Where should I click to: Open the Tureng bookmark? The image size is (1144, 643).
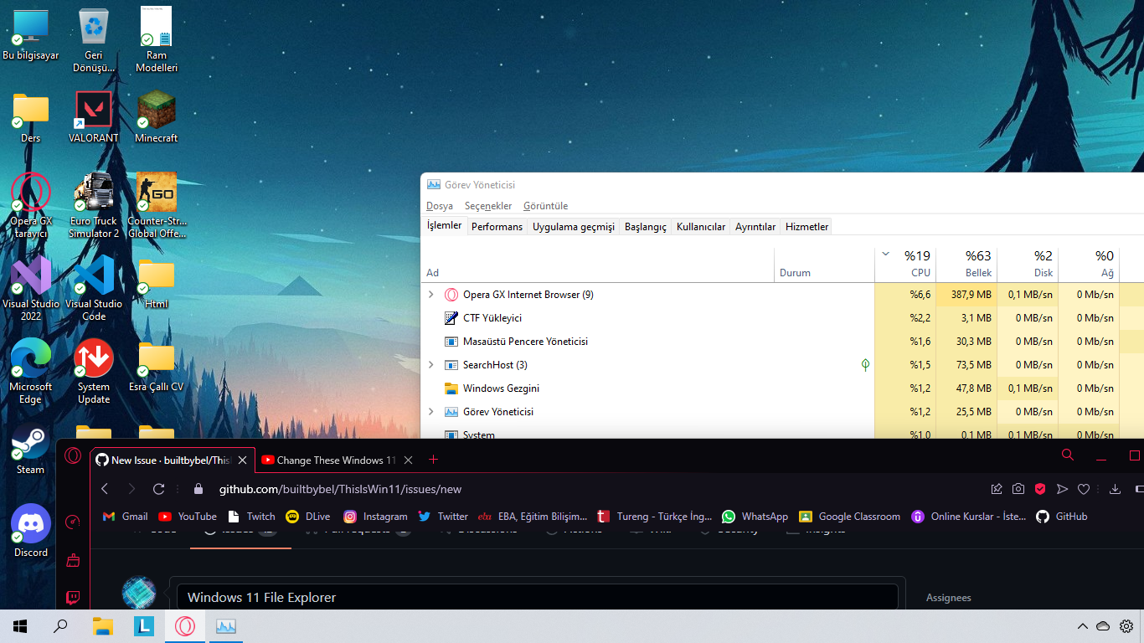point(654,517)
